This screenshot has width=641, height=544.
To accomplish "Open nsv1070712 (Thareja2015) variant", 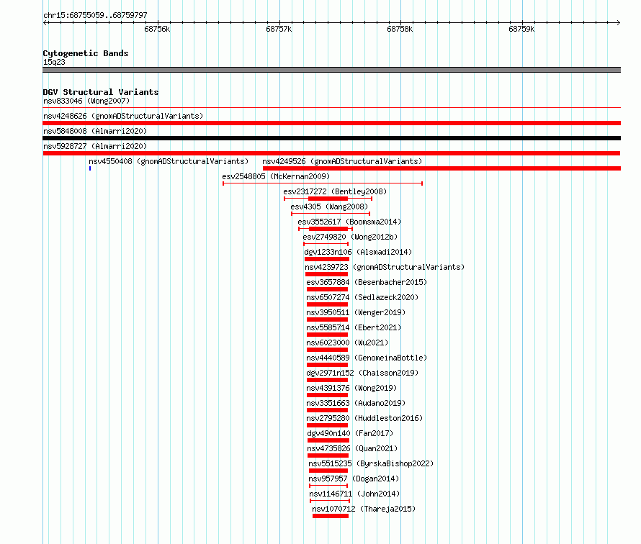I will 364,509.
